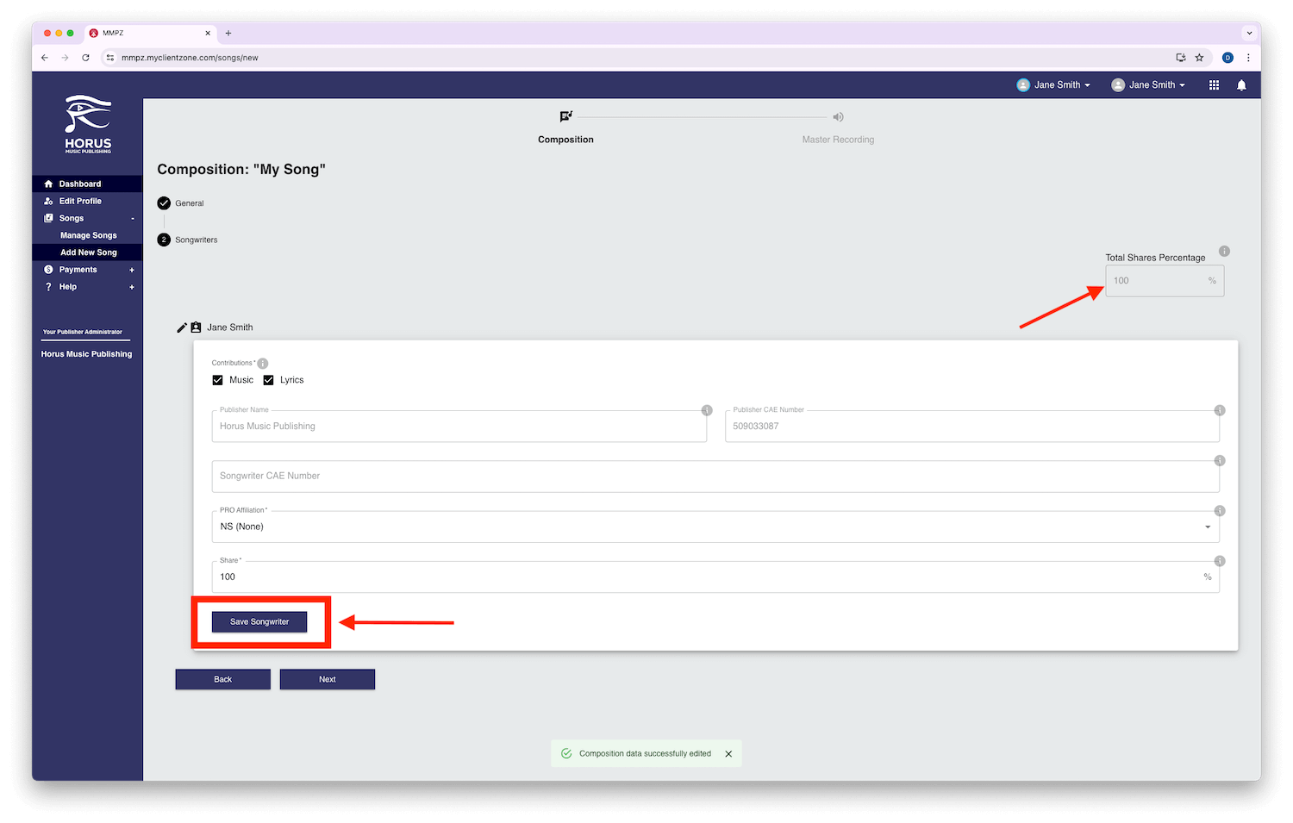Click the Songs music library icon
This screenshot has width=1293, height=823.
coord(48,218)
